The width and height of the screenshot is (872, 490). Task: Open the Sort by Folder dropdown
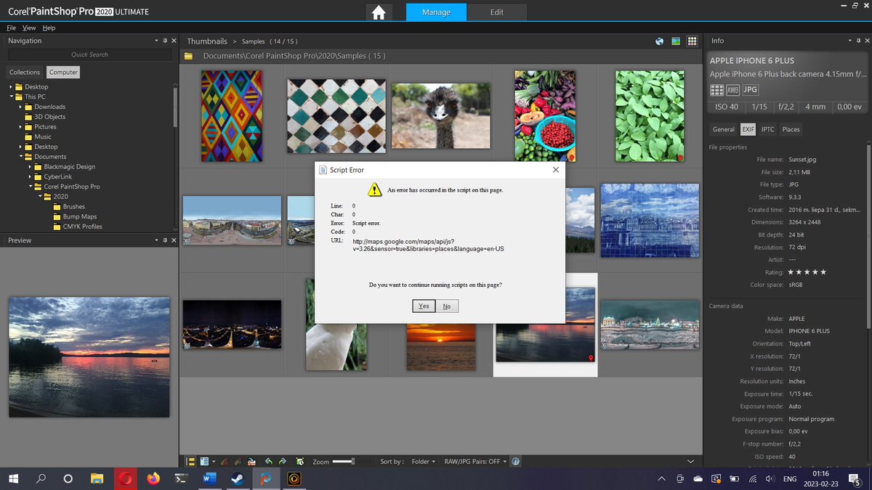tap(424, 461)
